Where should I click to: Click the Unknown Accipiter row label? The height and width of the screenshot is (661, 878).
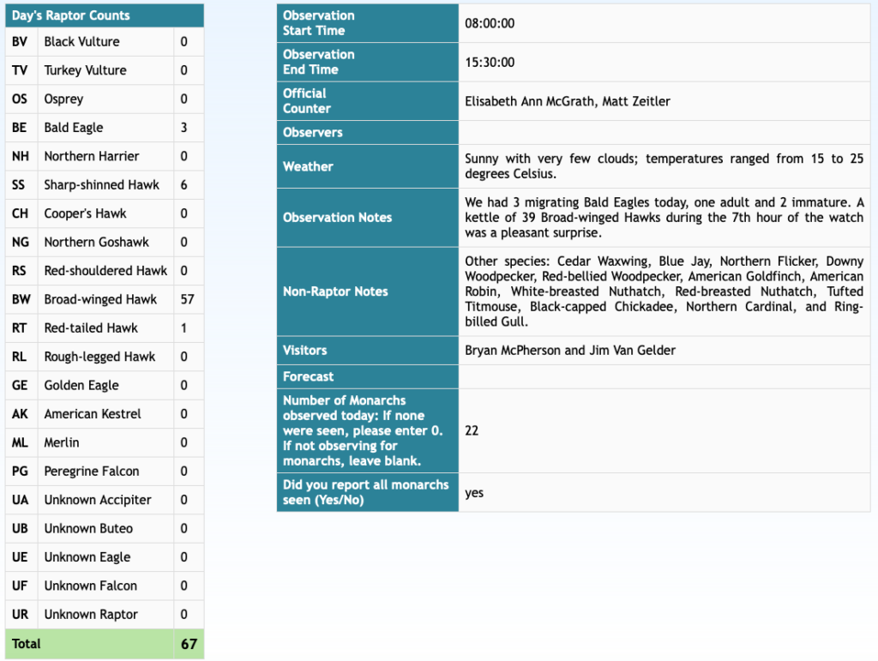[x=98, y=500]
